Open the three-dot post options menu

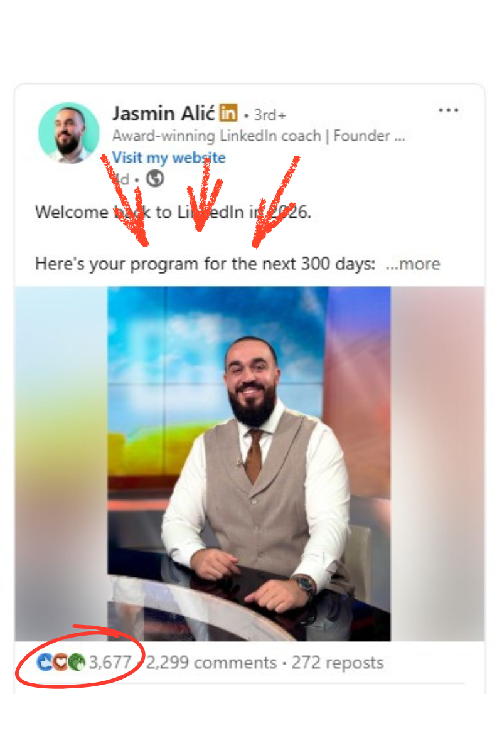pos(449,111)
